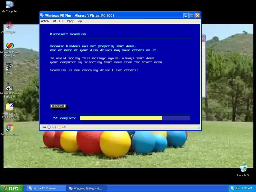This screenshot has width=256, height=192.
Task: Click the network adapter status icon in Virtual PC
Action: tap(64, 127)
